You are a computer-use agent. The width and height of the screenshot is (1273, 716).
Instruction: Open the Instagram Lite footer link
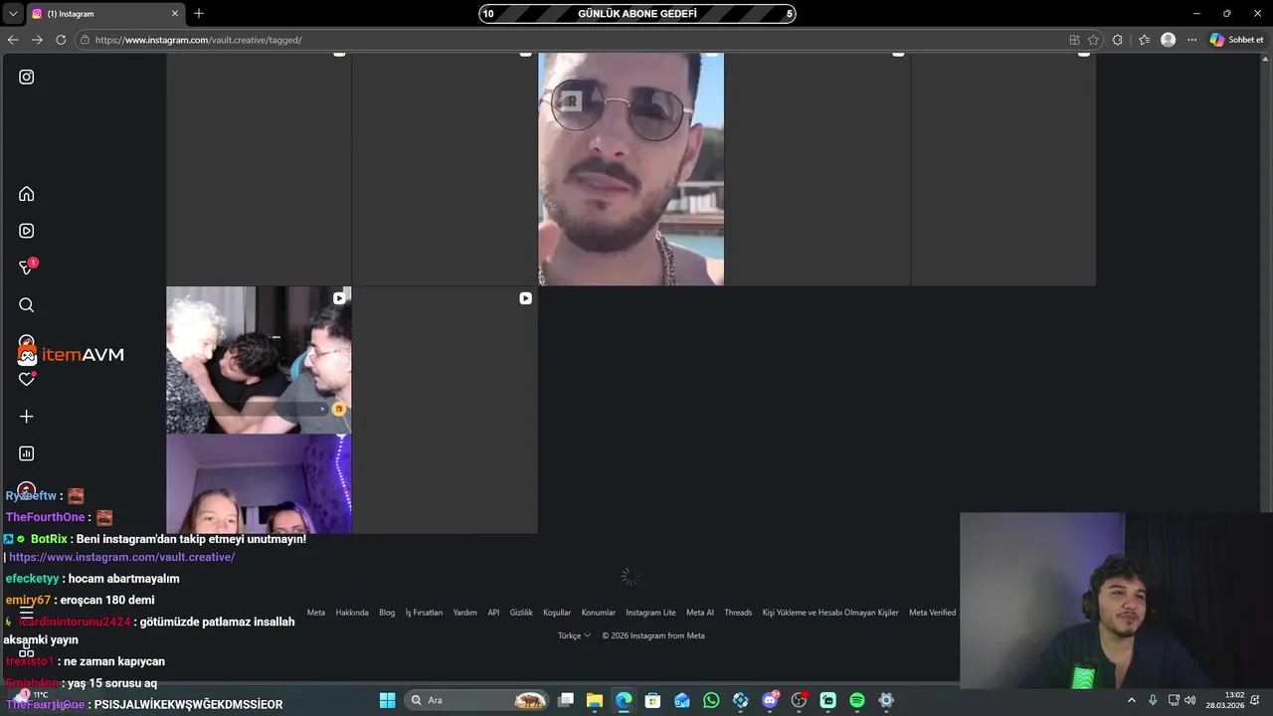tap(650, 613)
